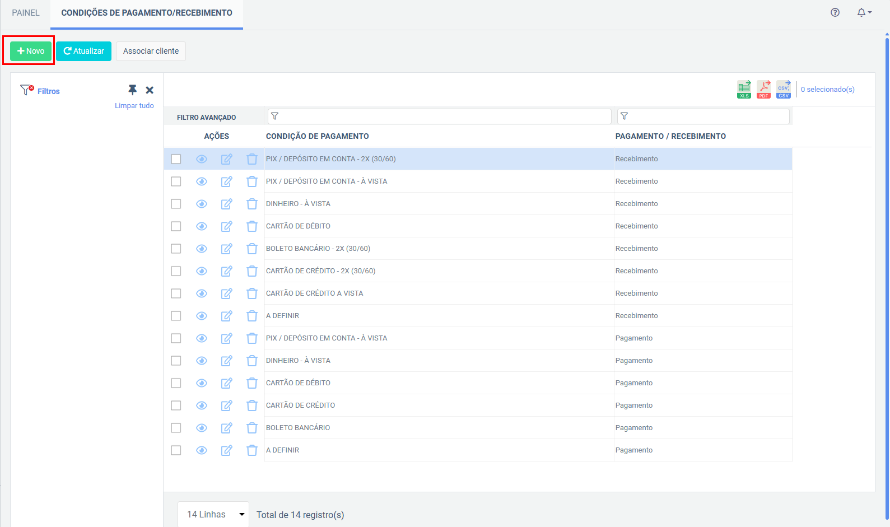
Task: Select checkbox for Recebimento DINHEIRO - À VISTA
Action: click(176, 204)
